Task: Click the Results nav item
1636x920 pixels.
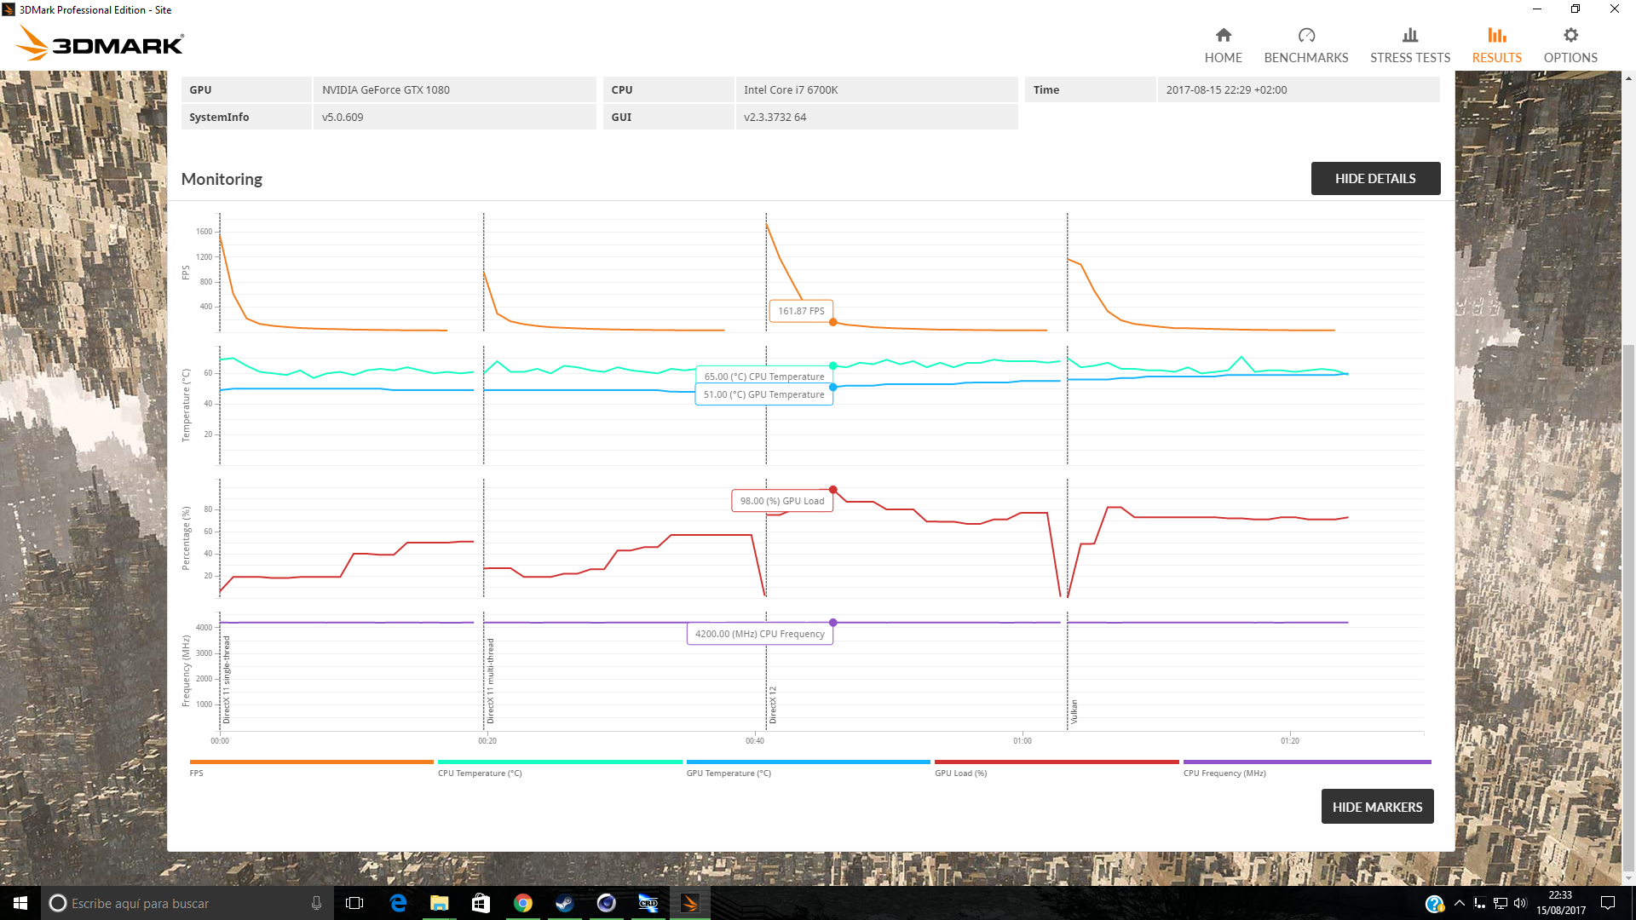Action: click(1496, 45)
